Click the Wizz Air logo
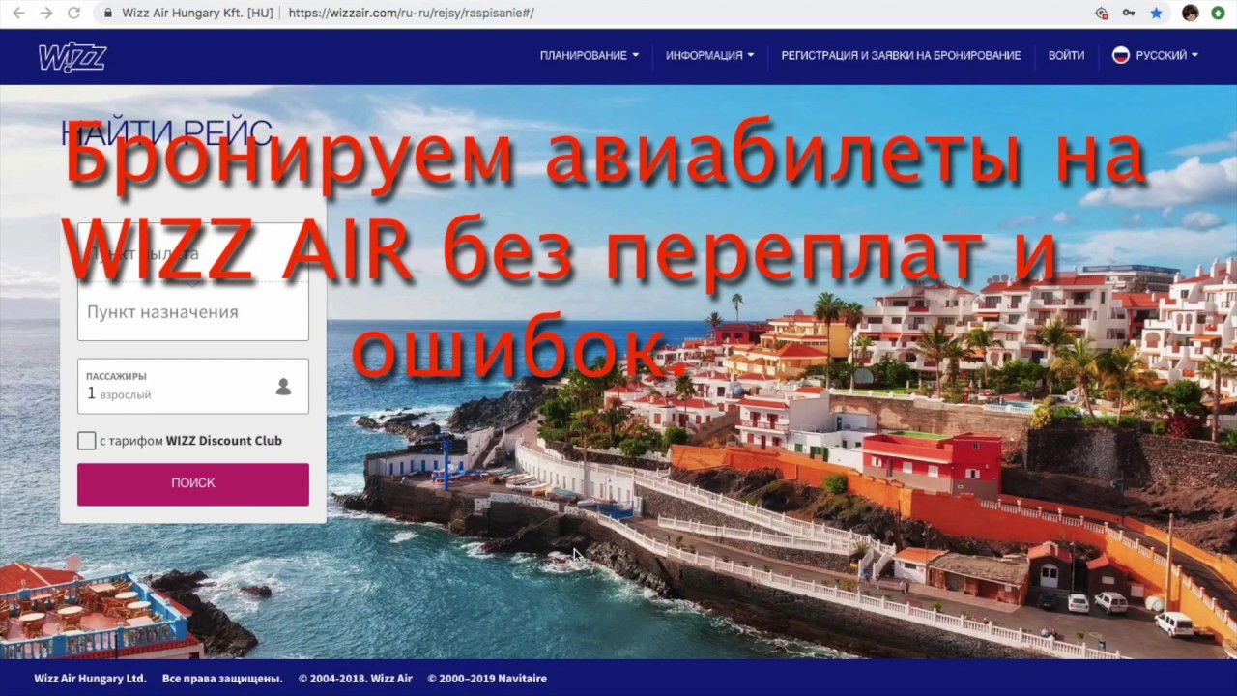The width and height of the screenshot is (1237, 696). 72,57
